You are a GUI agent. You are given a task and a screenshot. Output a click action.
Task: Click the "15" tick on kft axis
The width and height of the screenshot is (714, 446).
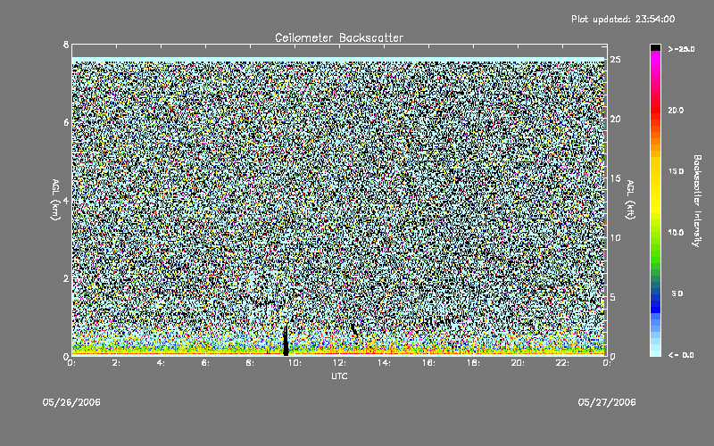coord(616,178)
